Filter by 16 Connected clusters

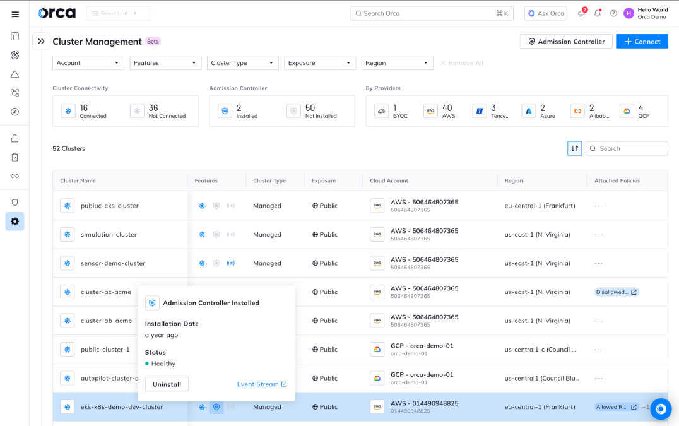click(x=85, y=111)
